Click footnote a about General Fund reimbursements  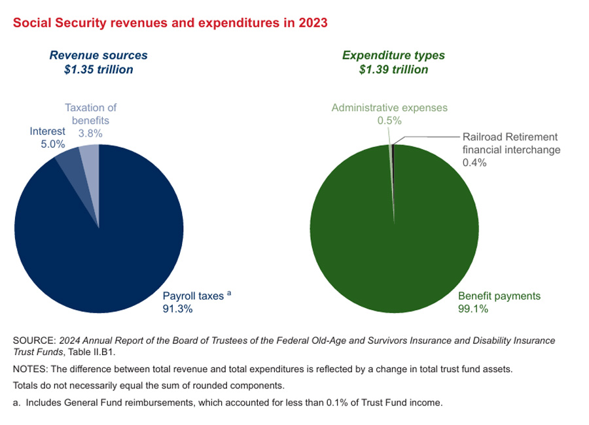tap(228, 403)
